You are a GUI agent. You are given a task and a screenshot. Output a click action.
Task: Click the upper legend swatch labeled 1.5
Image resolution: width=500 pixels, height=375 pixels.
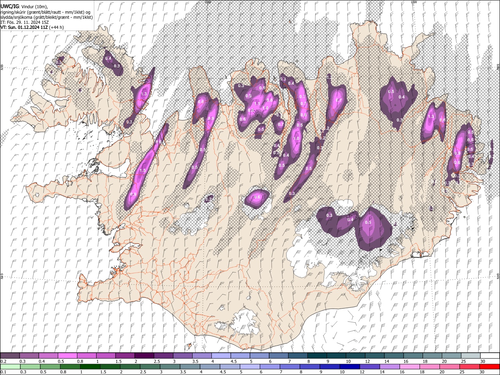click(125, 356)
